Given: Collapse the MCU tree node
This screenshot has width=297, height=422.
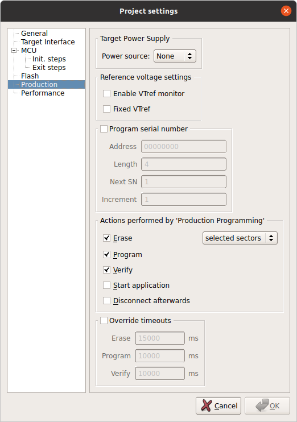Looking at the screenshot, I should (x=14, y=50).
